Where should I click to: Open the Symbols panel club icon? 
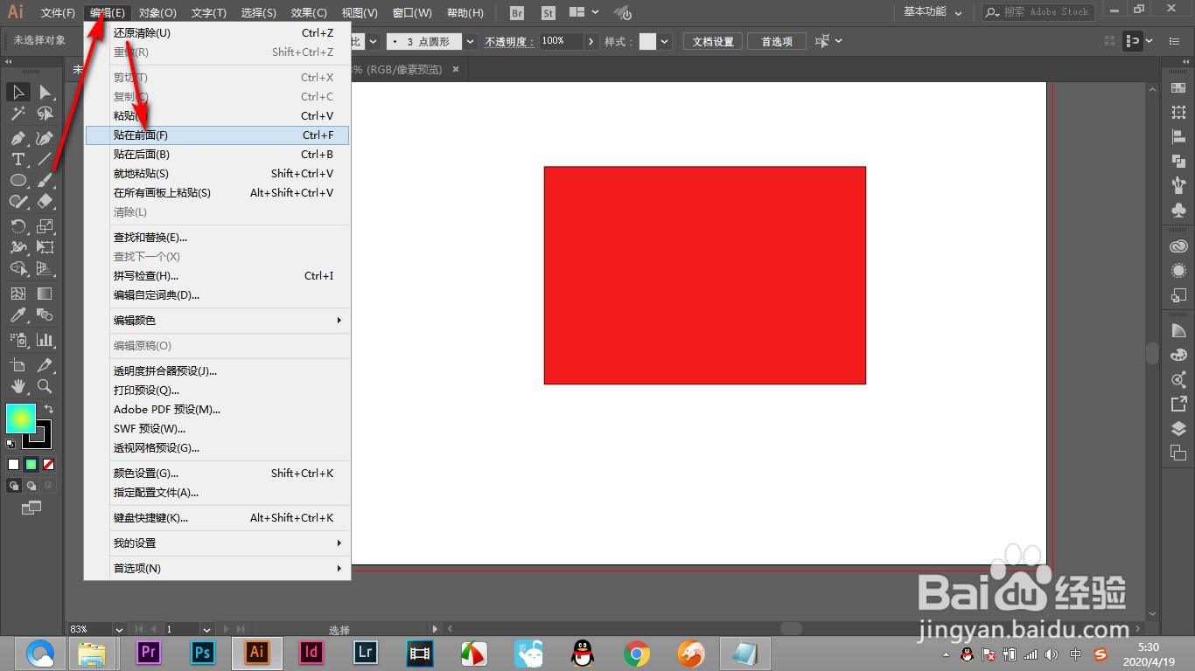pos(1178,210)
